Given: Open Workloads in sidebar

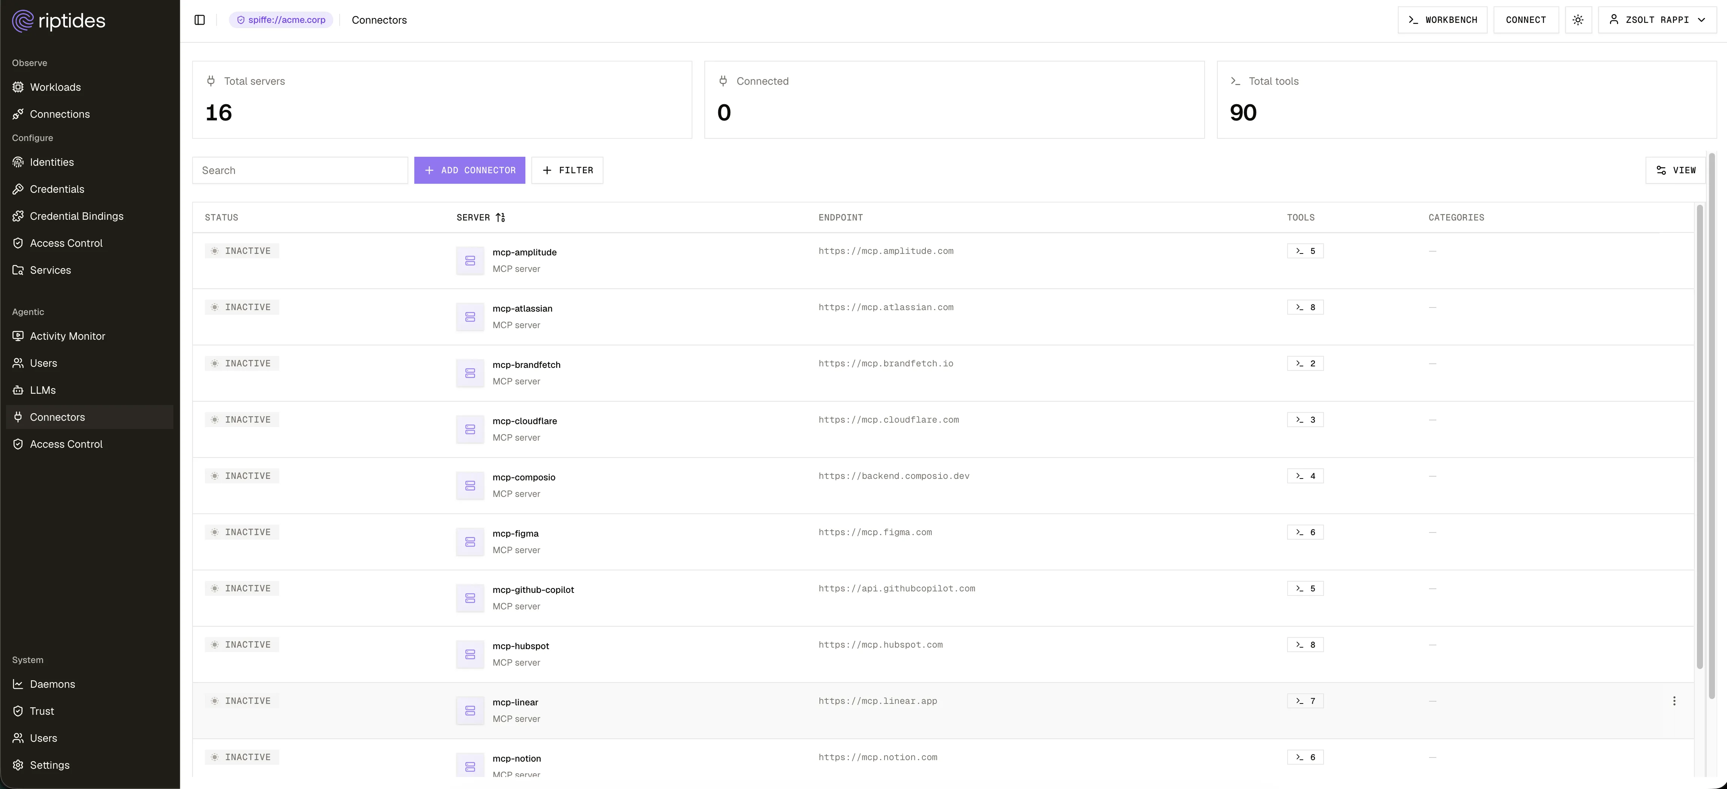Looking at the screenshot, I should pos(90,87).
